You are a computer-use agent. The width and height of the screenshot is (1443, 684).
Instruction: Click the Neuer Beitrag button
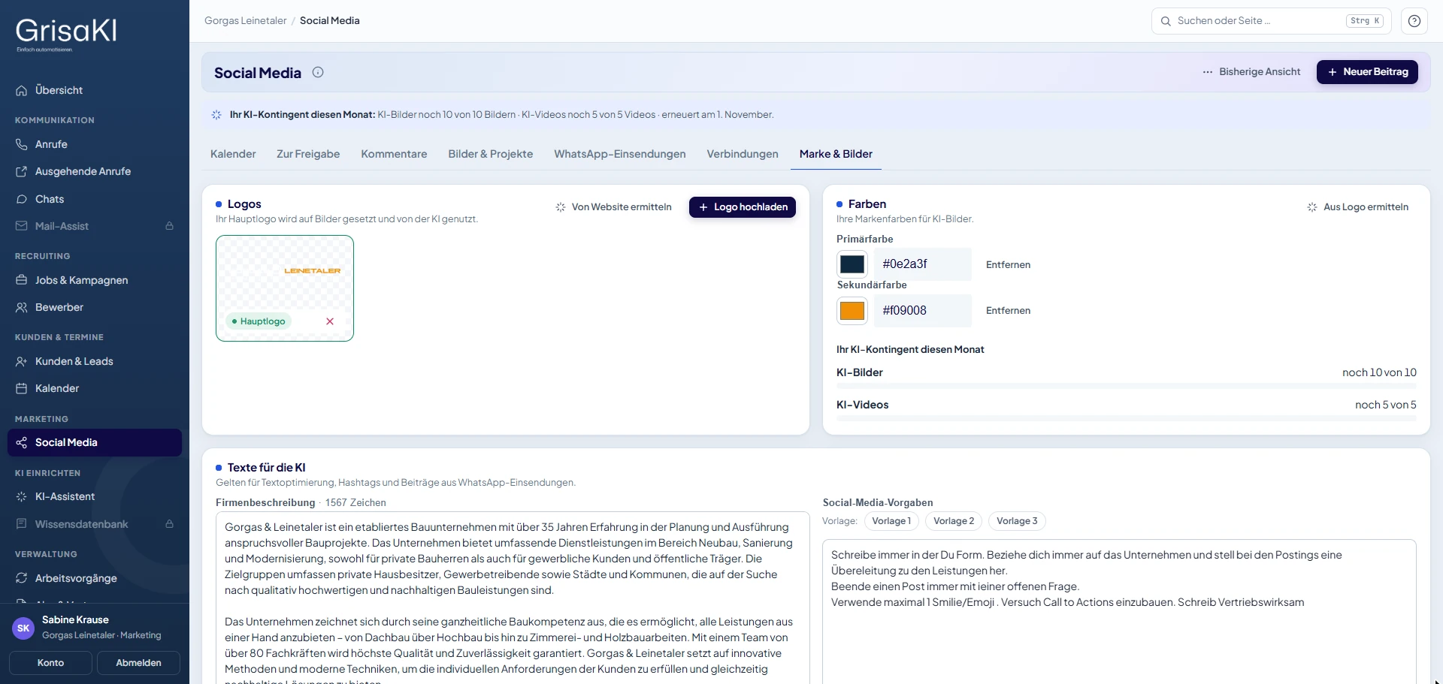(x=1367, y=72)
